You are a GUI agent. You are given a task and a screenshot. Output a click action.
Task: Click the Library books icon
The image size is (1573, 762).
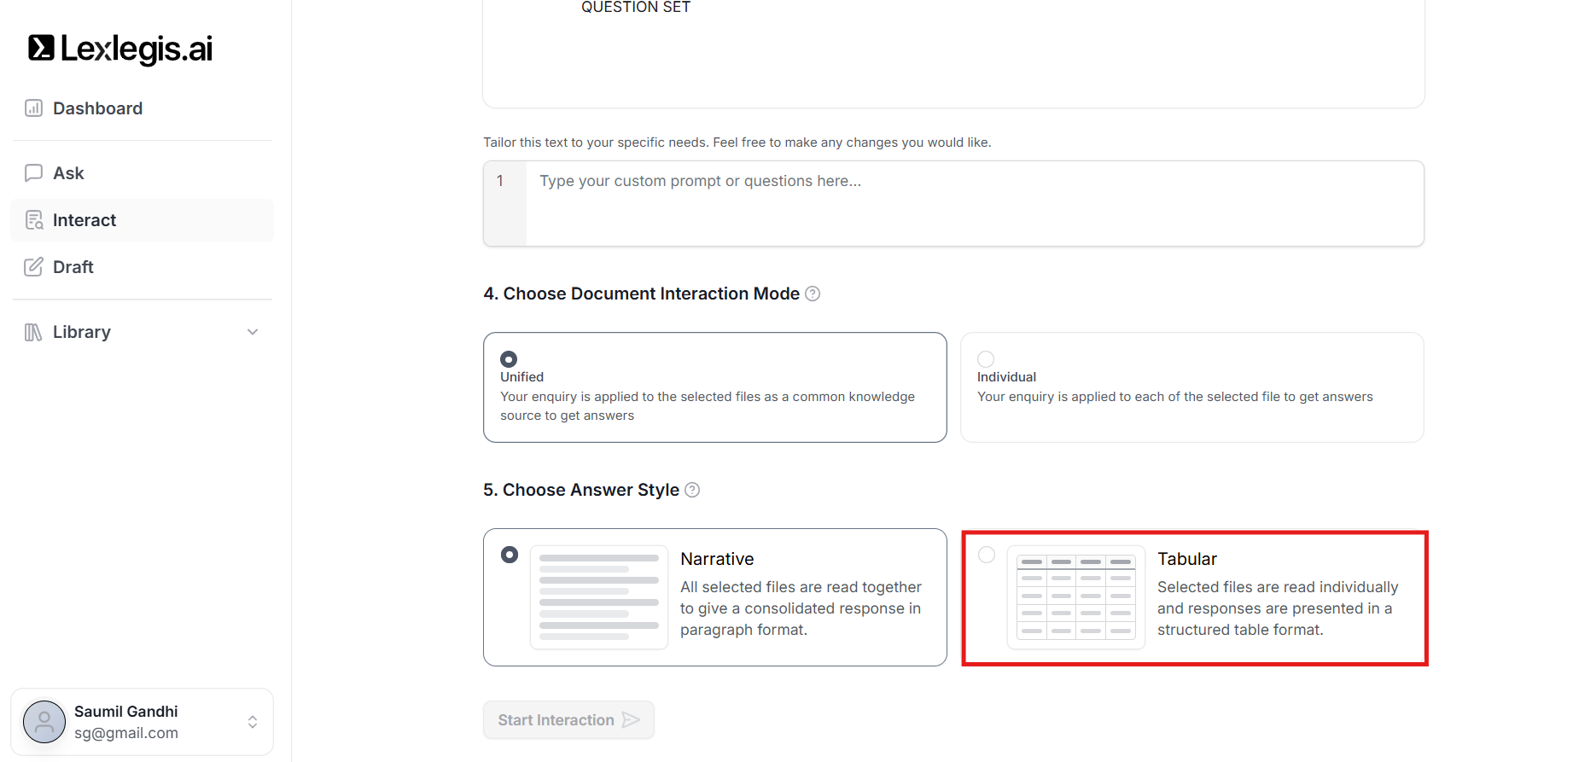(x=33, y=332)
